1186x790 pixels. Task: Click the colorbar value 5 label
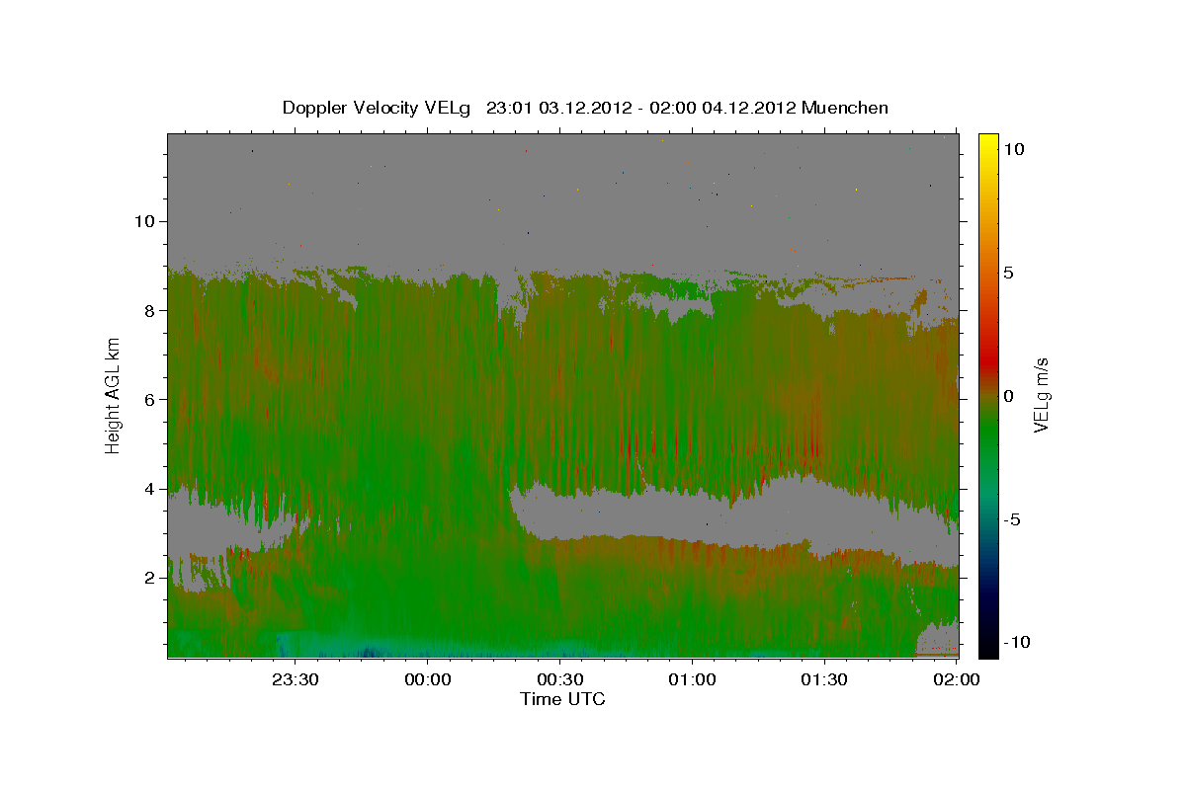1009,272
